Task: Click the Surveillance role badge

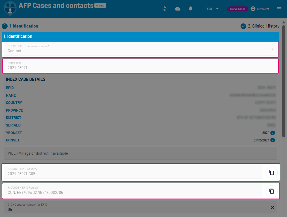Action: tap(238, 9)
